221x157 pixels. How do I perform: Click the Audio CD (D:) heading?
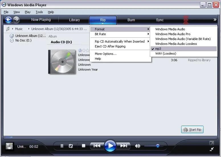(61, 42)
